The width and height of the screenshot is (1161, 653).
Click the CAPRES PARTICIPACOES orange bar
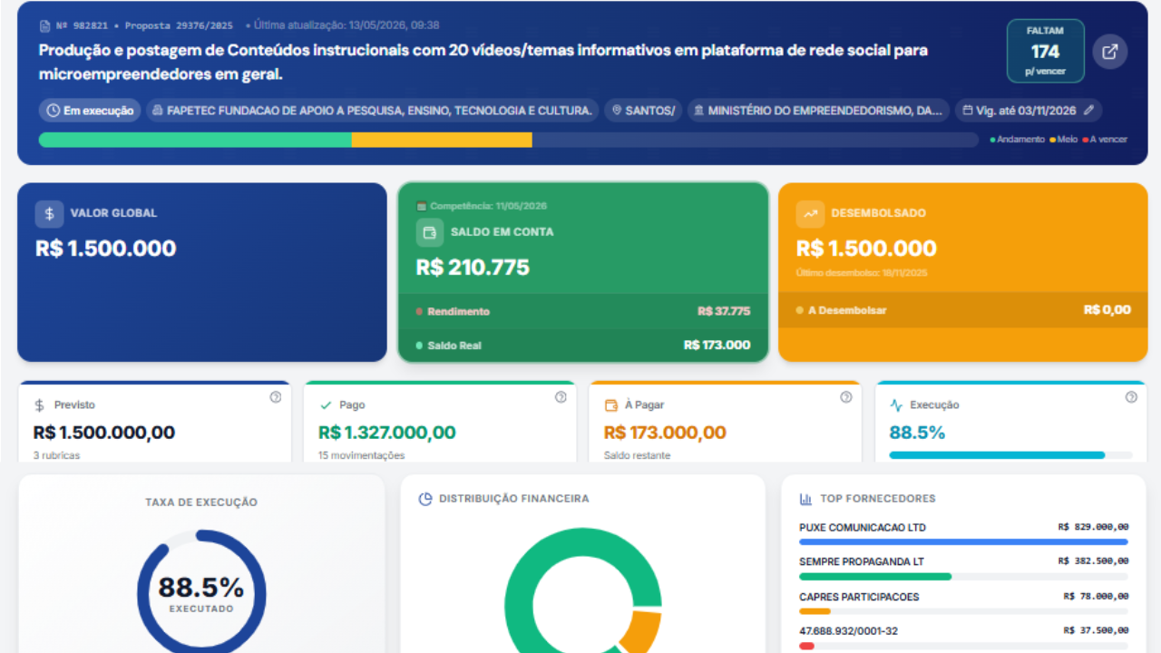[815, 611]
